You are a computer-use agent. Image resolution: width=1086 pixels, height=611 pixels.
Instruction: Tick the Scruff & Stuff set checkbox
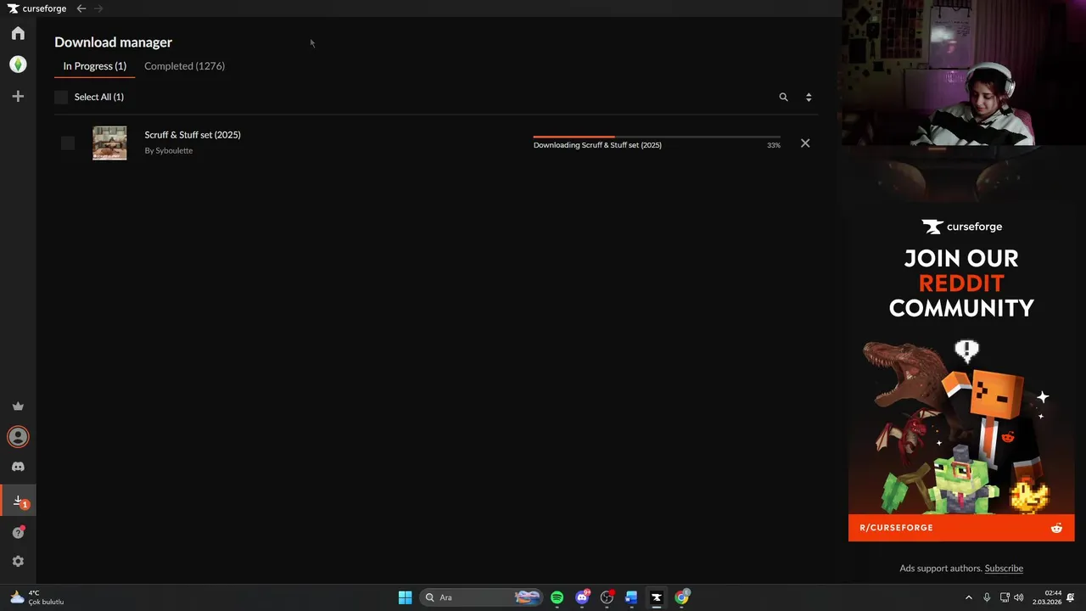click(68, 143)
